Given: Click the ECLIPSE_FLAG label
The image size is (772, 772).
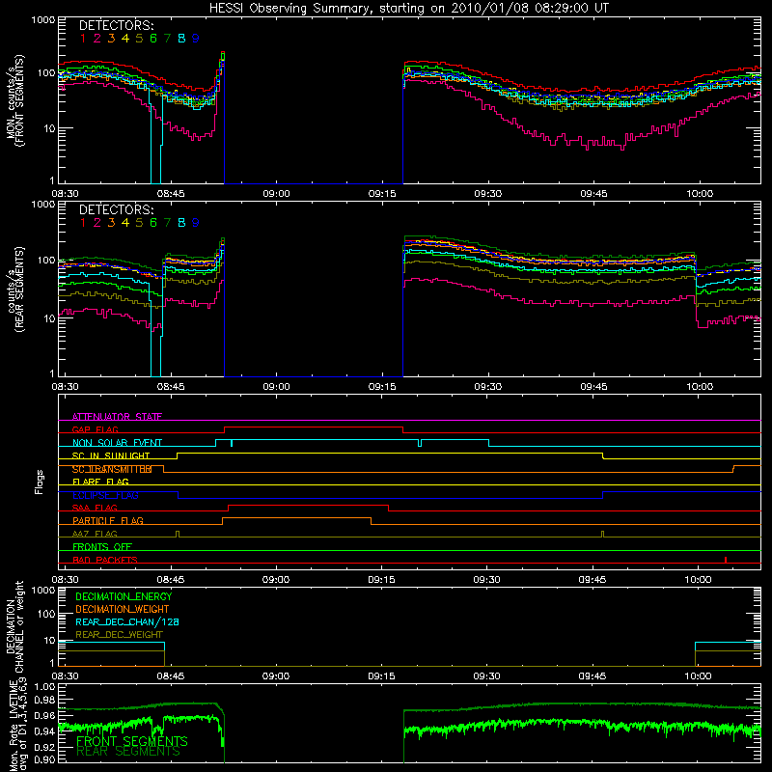Looking at the screenshot, I should tap(105, 495).
